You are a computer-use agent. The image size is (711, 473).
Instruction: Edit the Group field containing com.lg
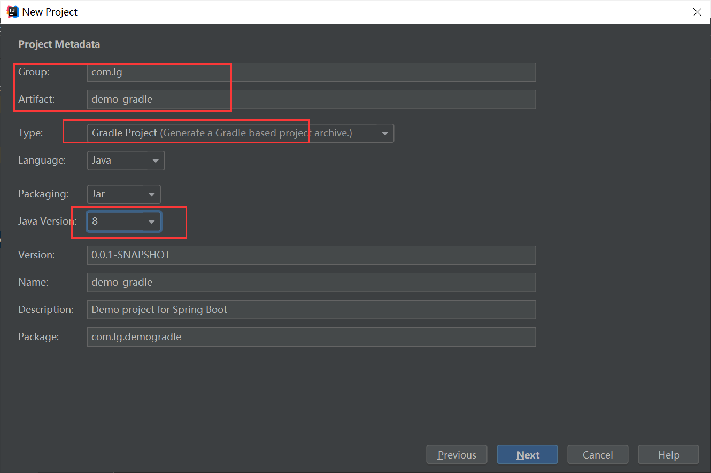pos(311,72)
